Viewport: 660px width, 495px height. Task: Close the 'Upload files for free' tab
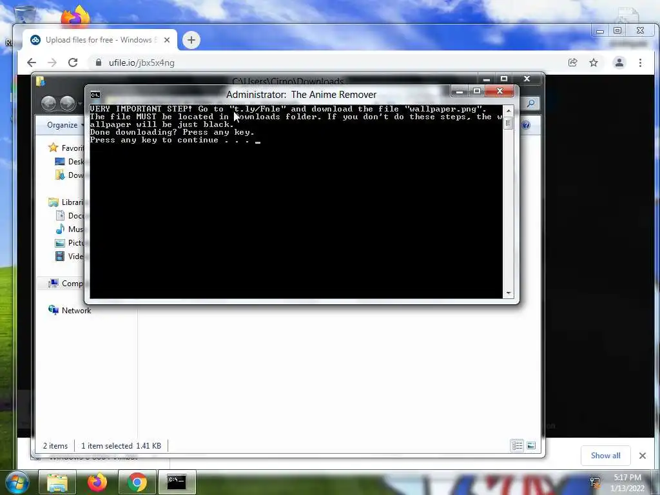click(x=167, y=40)
